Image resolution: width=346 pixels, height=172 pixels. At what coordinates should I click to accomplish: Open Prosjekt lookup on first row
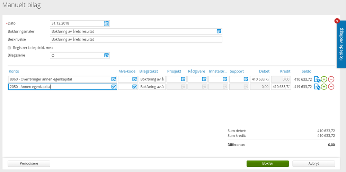tap(183, 79)
